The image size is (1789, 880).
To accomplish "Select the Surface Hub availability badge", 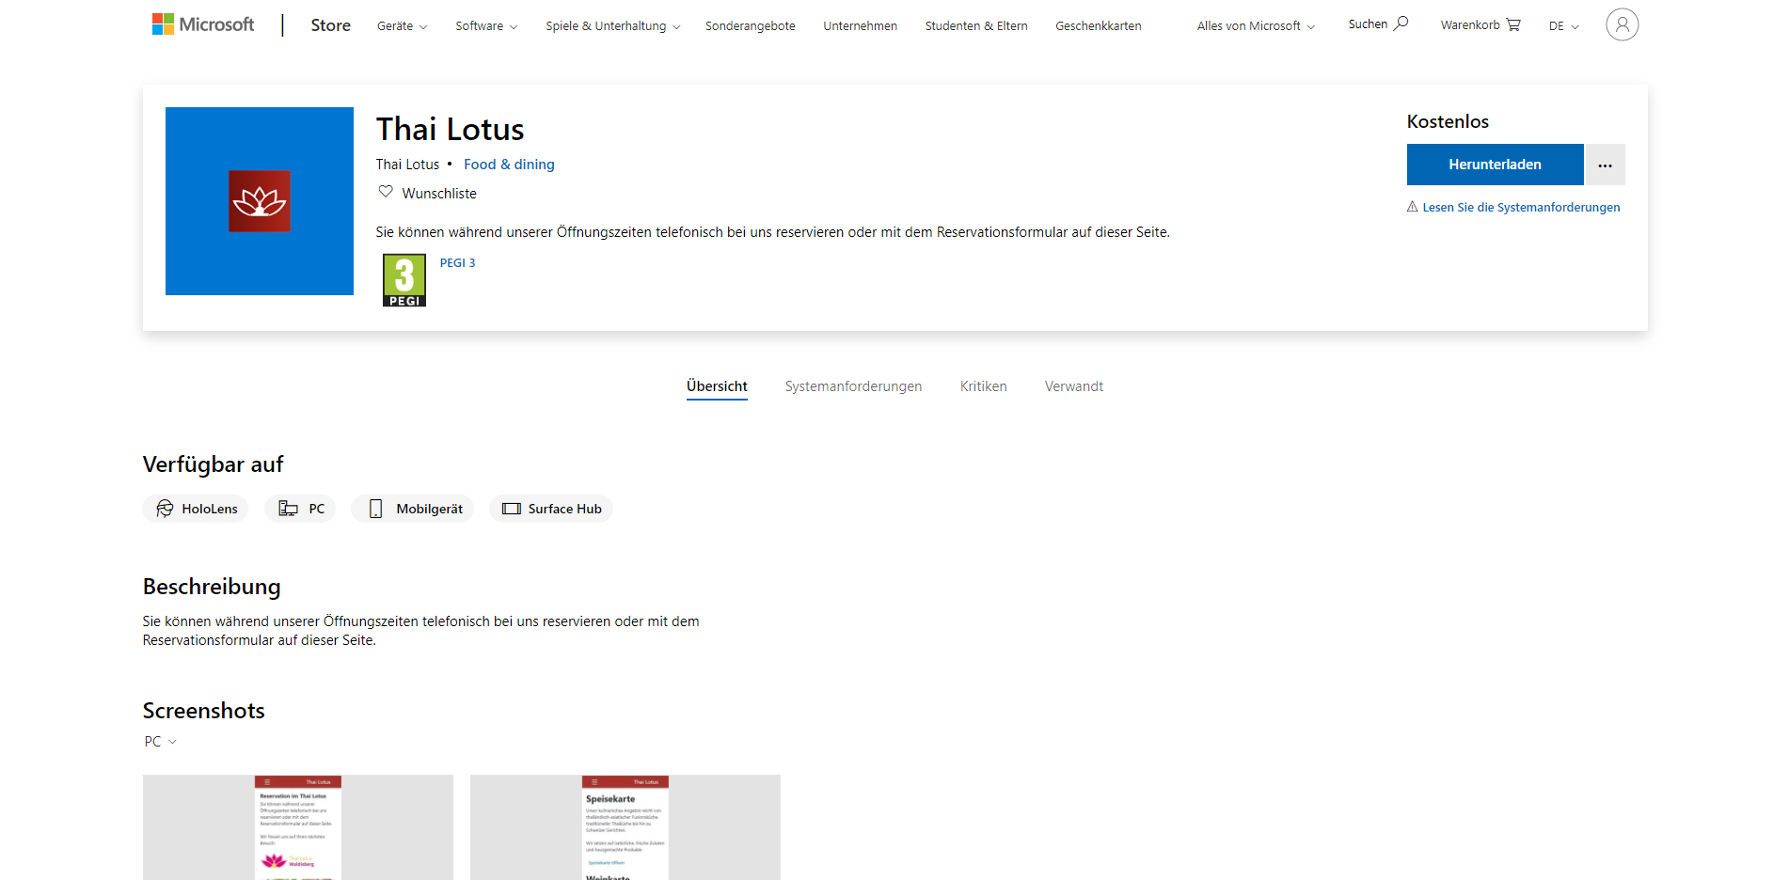I will coord(551,509).
